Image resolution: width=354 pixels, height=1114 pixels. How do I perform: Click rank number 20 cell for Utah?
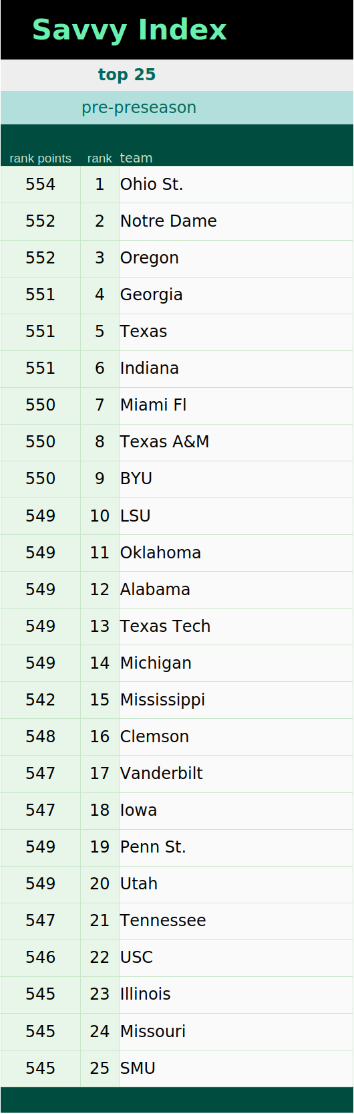tap(100, 884)
